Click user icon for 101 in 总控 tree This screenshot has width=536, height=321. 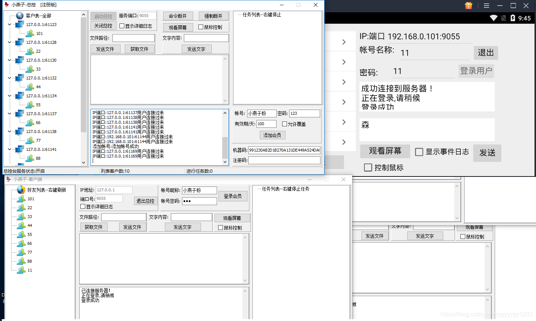pyautogui.click(x=30, y=33)
